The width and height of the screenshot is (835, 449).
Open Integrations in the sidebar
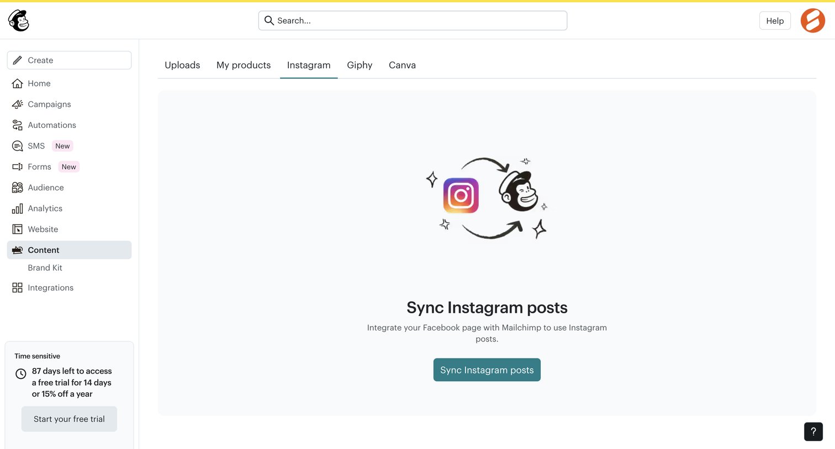(x=69, y=288)
